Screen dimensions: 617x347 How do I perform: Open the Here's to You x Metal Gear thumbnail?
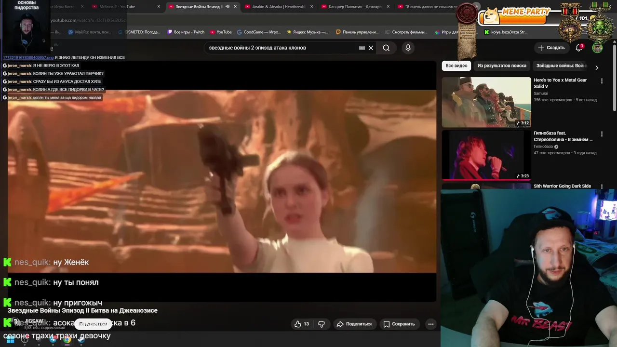486,102
